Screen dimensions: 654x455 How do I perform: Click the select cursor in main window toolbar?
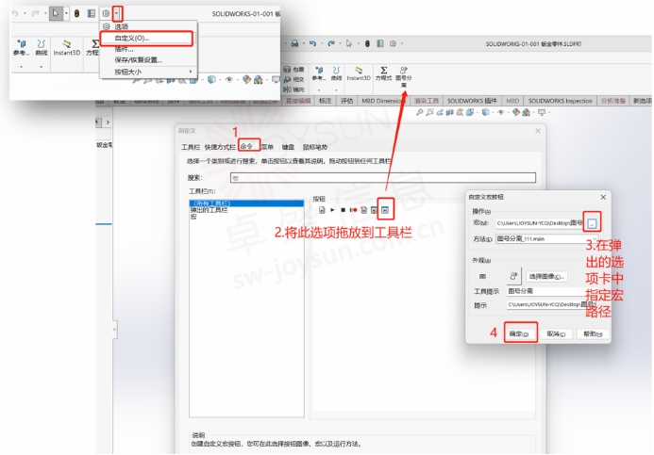[349, 43]
